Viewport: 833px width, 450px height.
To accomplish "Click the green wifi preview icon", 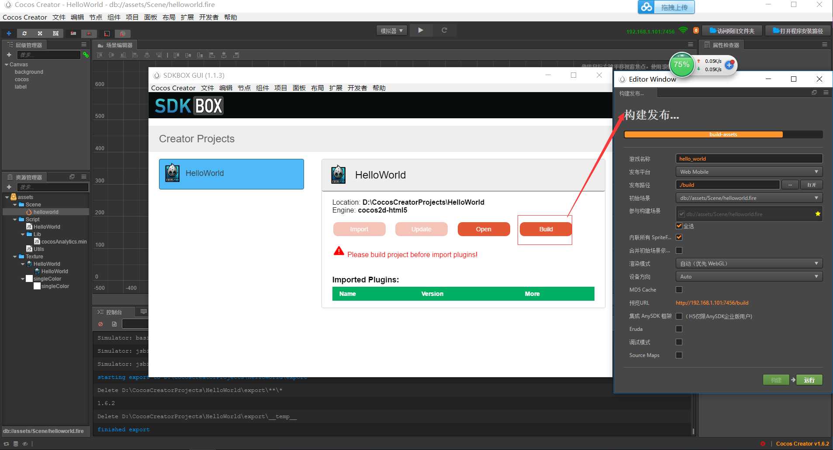I will 684,30.
